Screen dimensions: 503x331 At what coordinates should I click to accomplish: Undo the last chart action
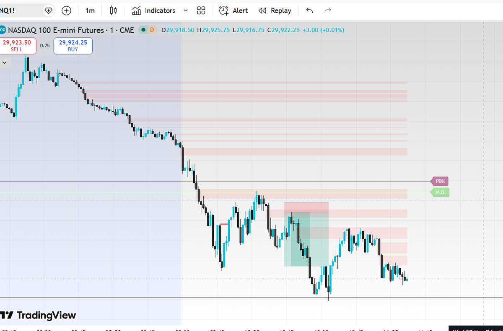[309, 10]
